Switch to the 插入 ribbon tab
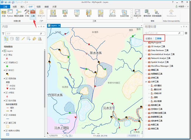 click(23, 6)
